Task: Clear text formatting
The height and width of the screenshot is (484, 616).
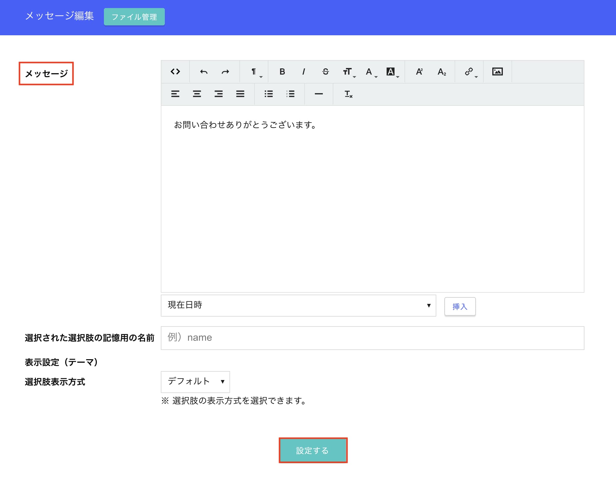Action: (349, 94)
